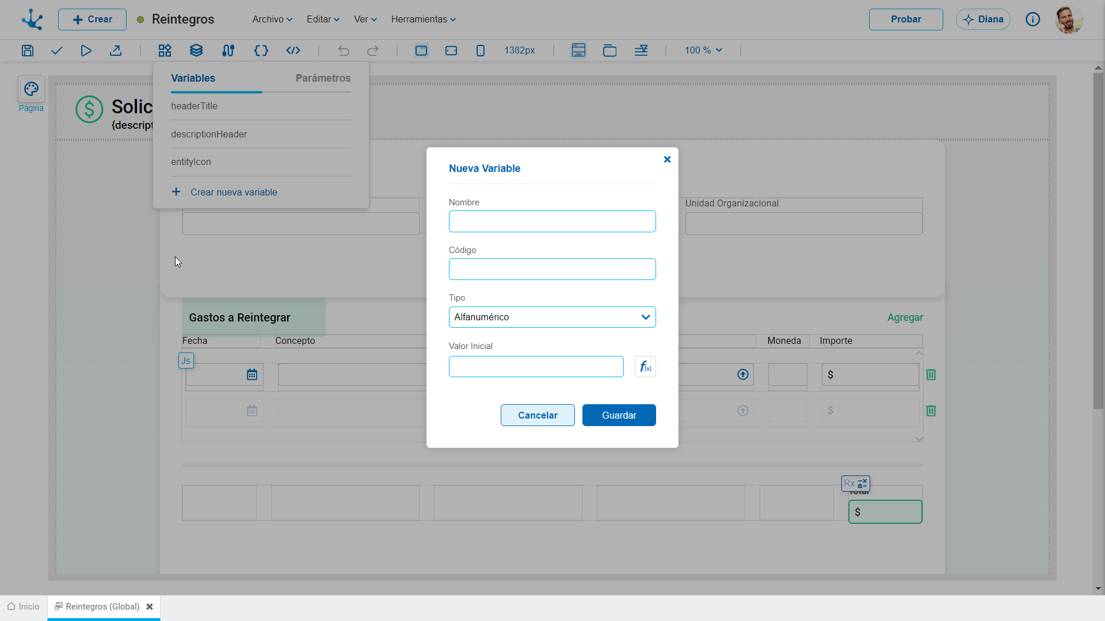Click the layers stack icon in toolbar
The width and height of the screenshot is (1105, 621).
pyautogui.click(x=196, y=51)
